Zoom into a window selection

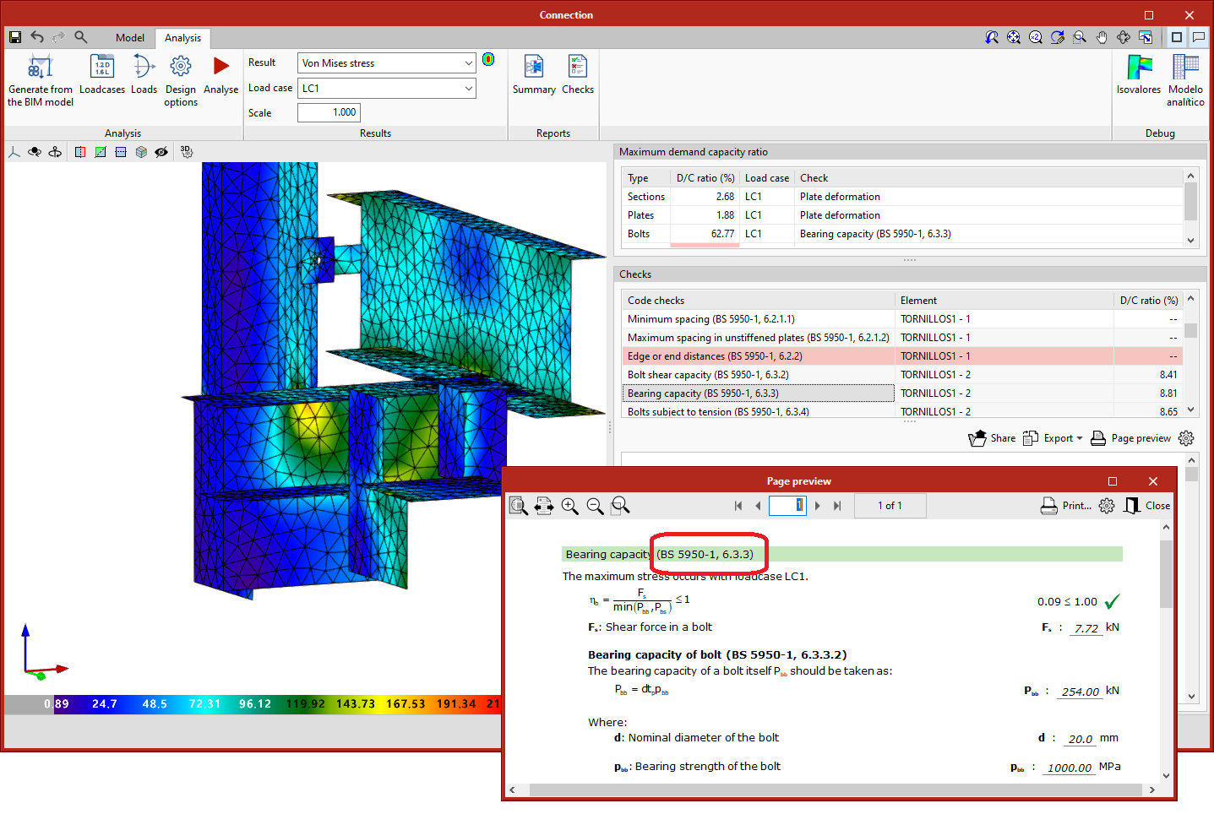1080,37
